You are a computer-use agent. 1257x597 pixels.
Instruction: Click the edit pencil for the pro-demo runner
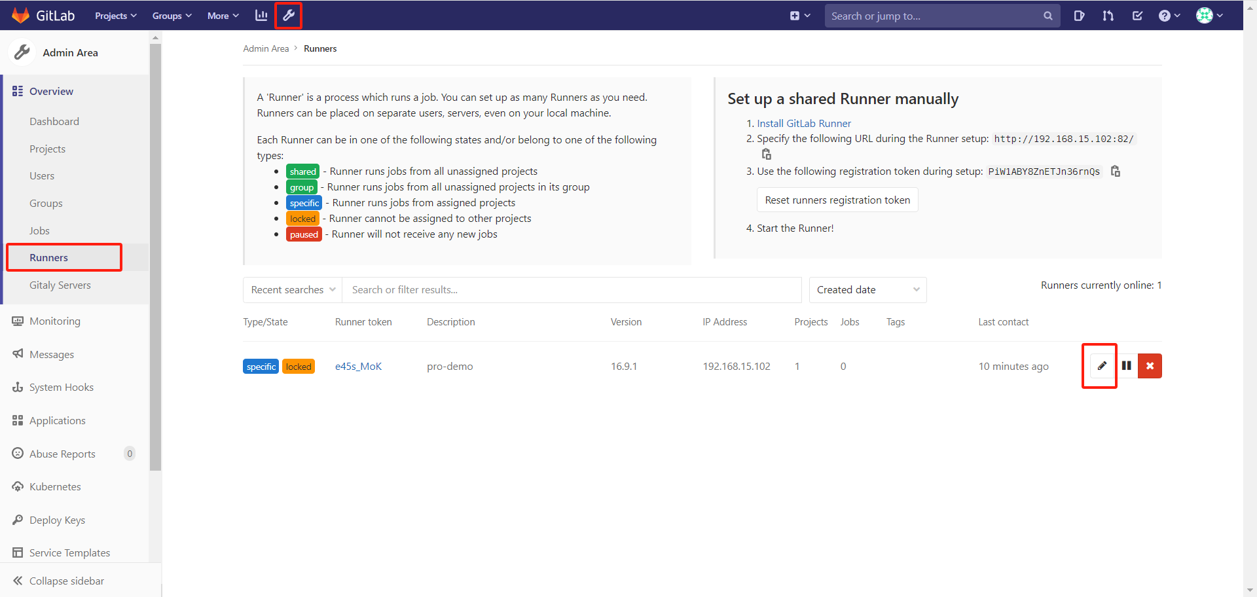coord(1103,366)
